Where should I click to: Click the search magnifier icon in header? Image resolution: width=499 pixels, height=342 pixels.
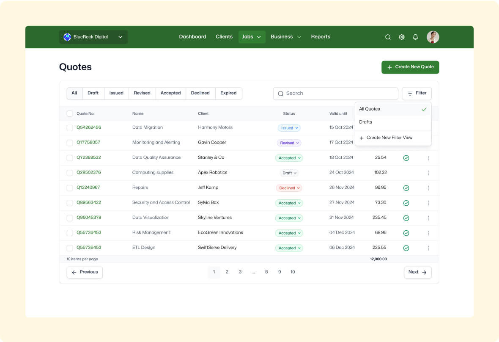point(388,37)
